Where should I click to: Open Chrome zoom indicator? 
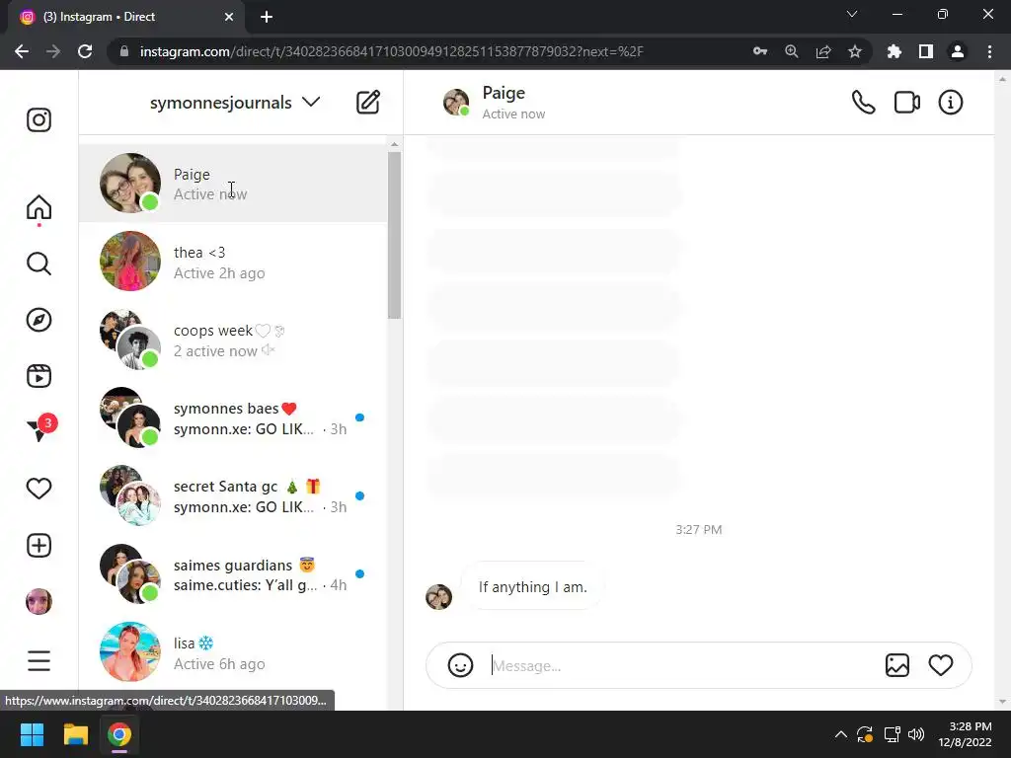point(792,51)
